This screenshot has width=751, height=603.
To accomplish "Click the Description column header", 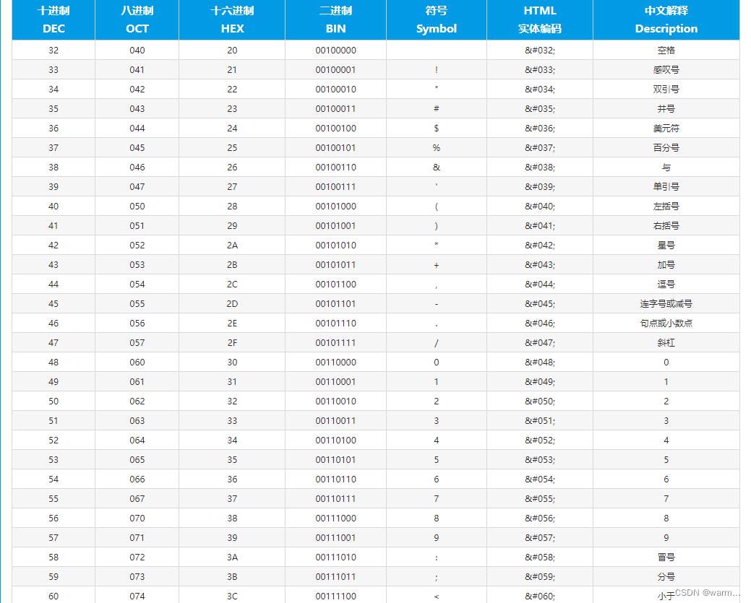I will click(666, 19).
